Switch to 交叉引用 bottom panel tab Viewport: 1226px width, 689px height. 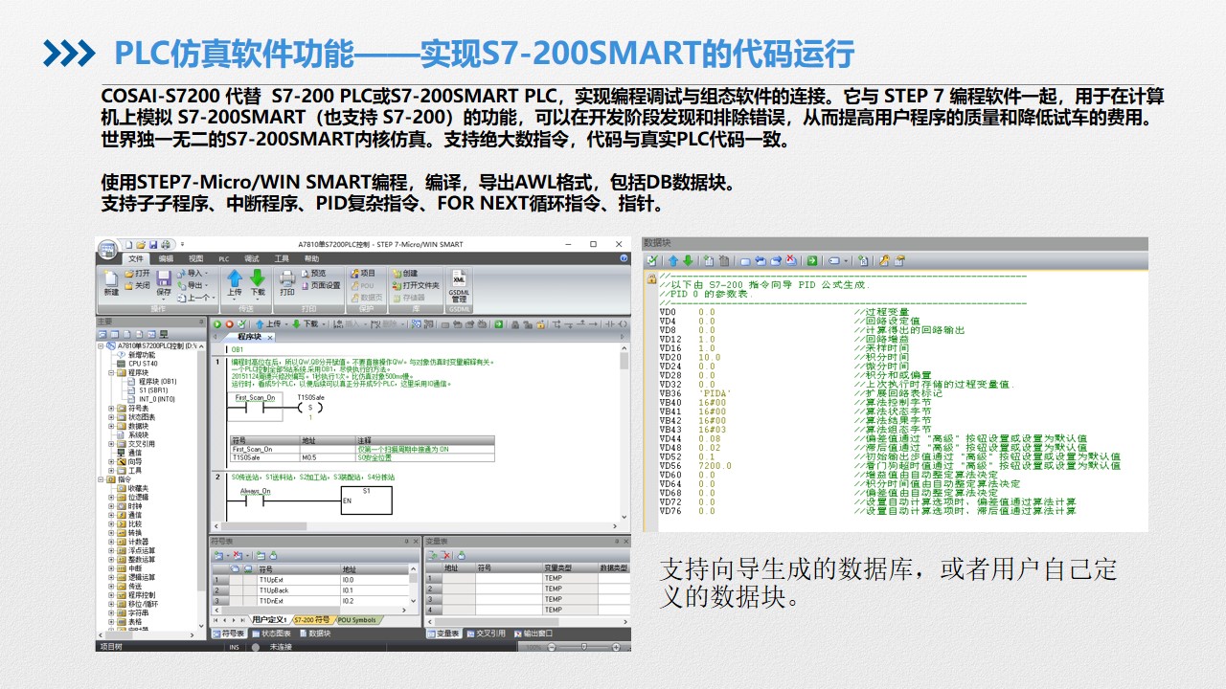(485, 633)
